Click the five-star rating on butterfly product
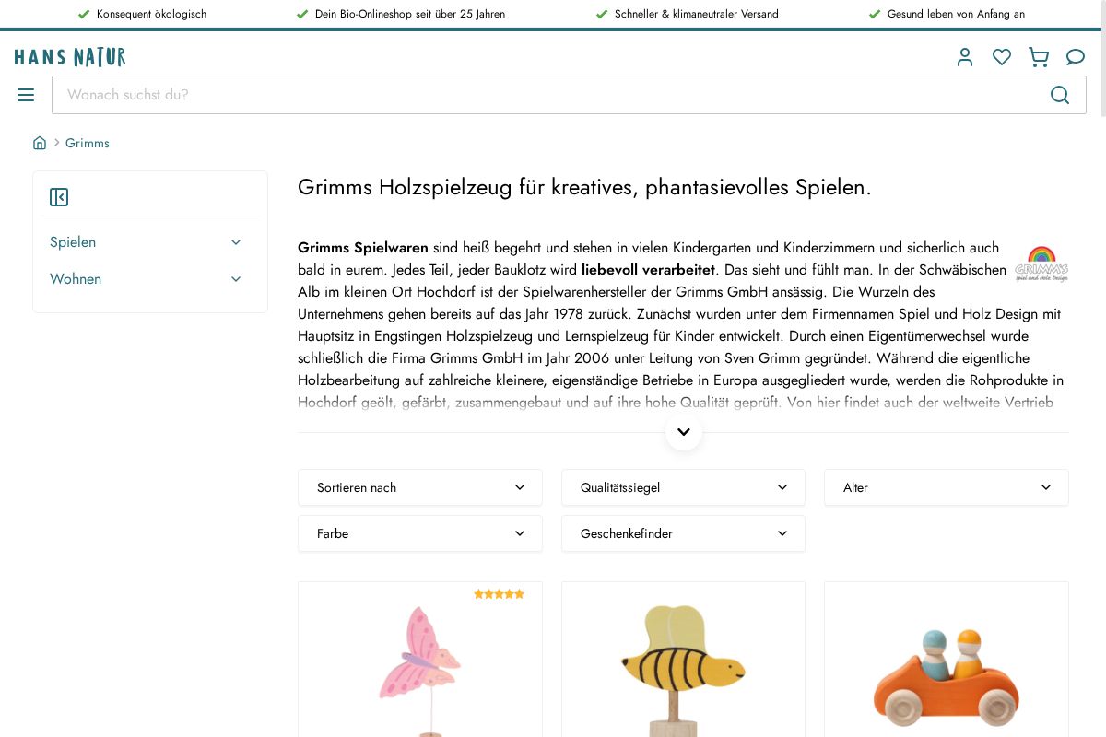The width and height of the screenshot is (1106, 737). coord(499,594)
